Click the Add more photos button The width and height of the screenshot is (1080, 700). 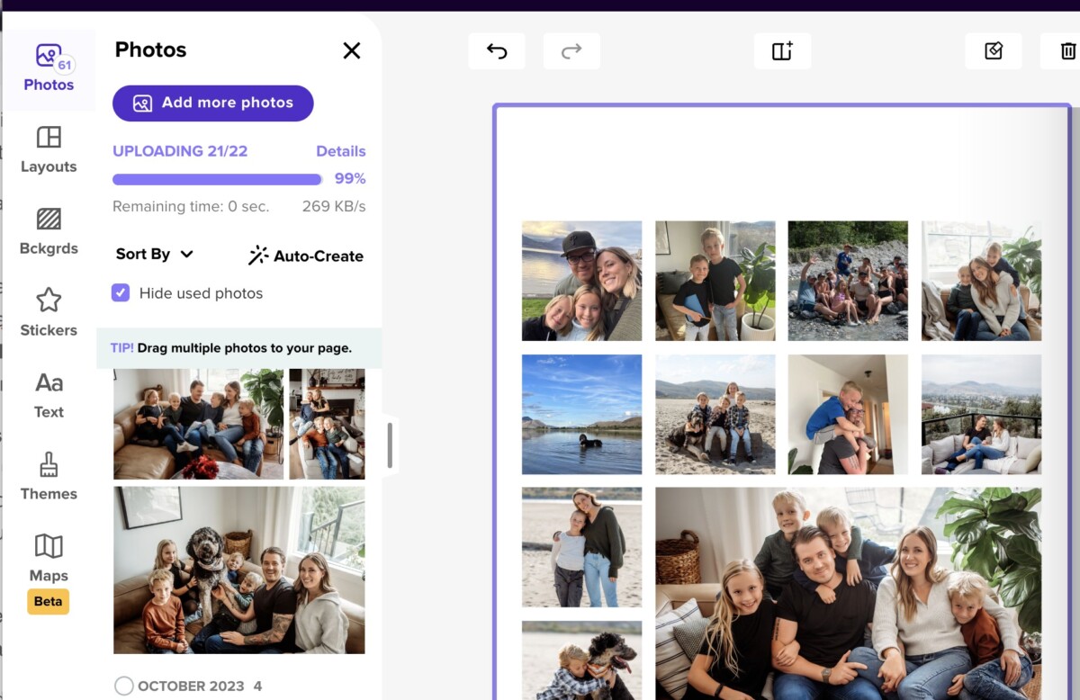[212, 103]
